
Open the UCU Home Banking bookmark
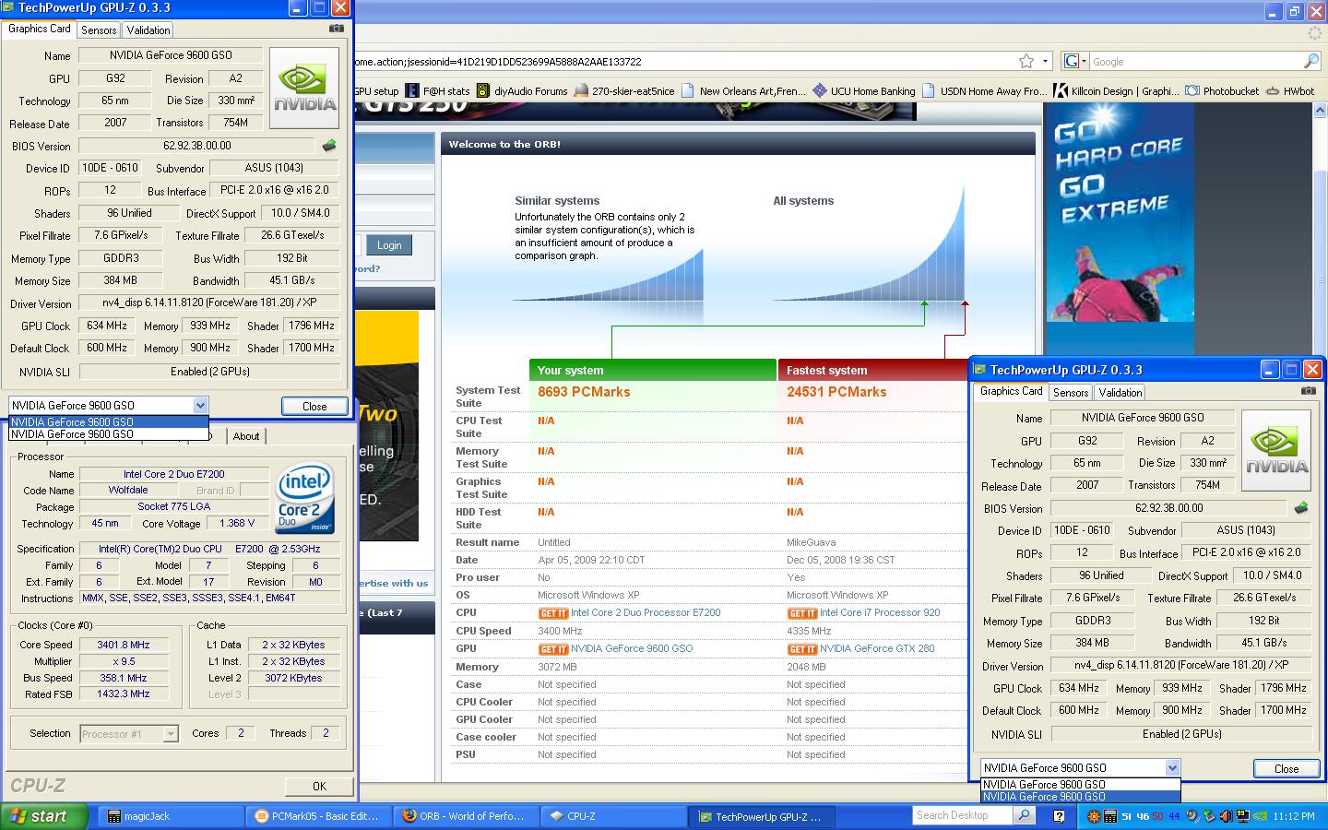(864, 91)
